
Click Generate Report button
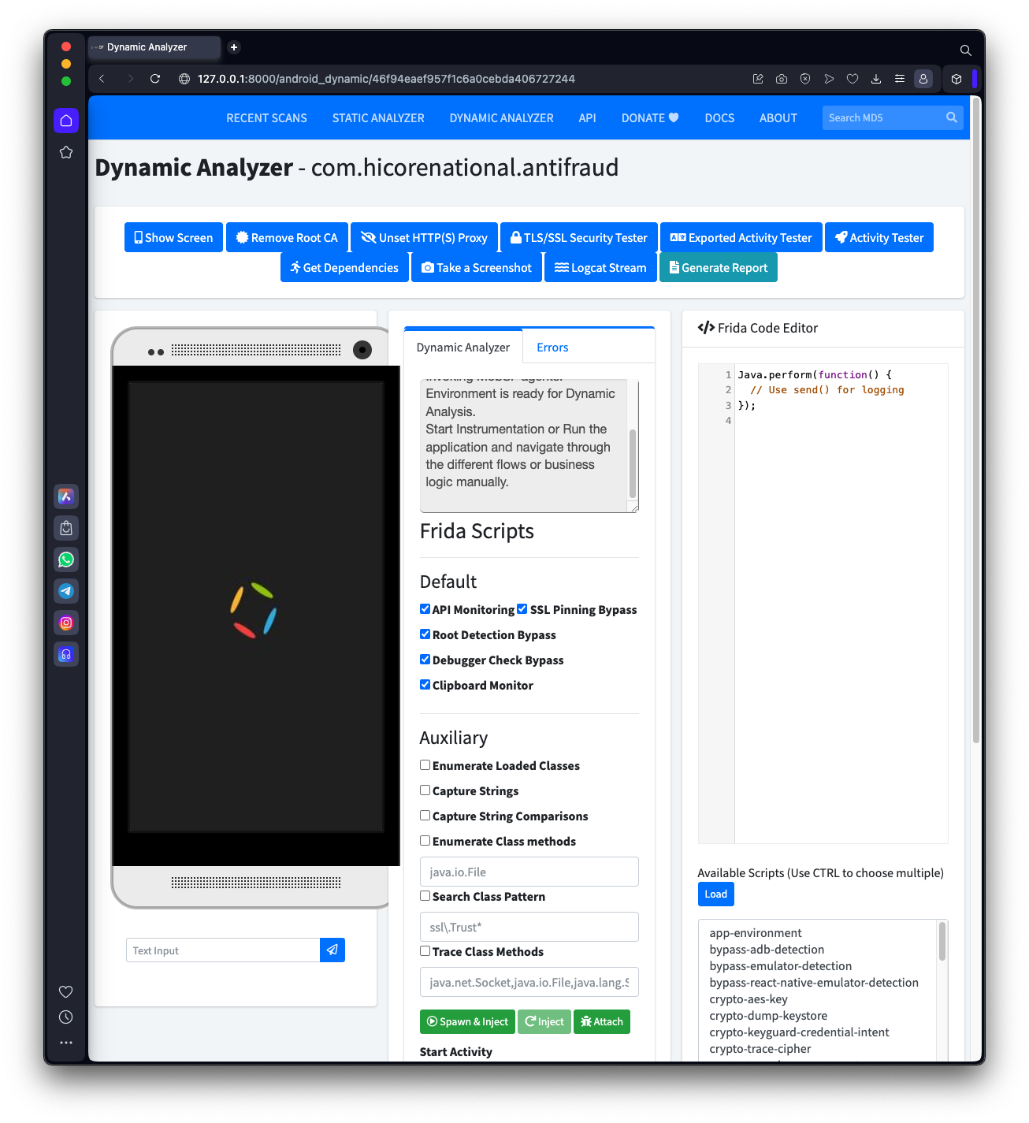click(719, 267)
